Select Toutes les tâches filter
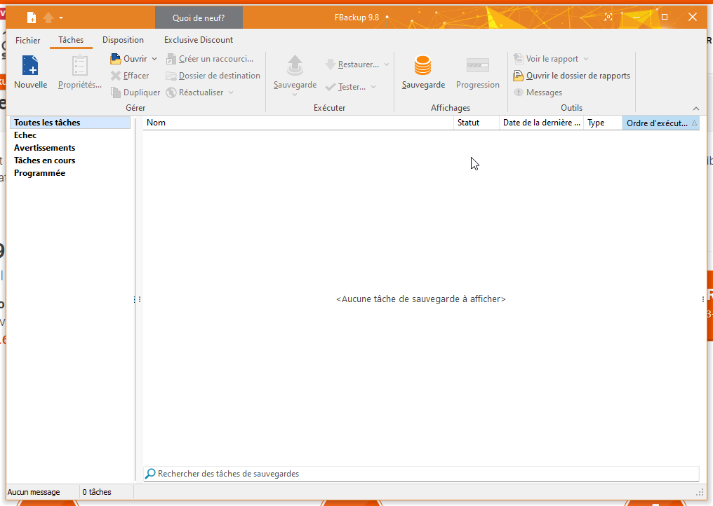This screenshot has width=713, height=506. click(70, 123)
